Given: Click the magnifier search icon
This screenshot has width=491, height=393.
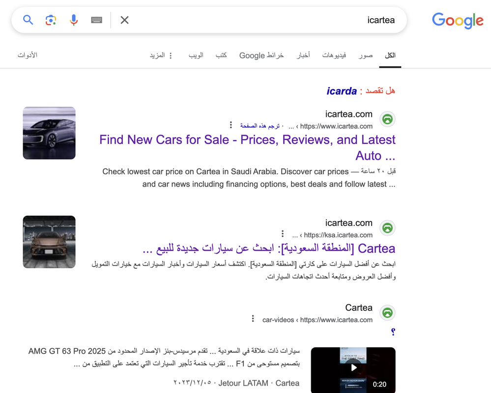Looking at the screenshot, I should click(28, 20).
